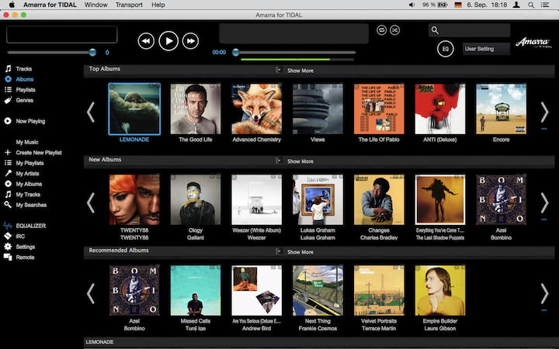Go to next Recommended Albums page

[544, 294]
